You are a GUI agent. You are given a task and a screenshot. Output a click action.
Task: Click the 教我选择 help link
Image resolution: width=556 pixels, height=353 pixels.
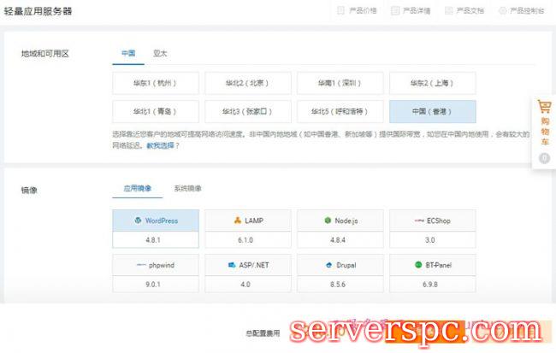pos(163,146)
